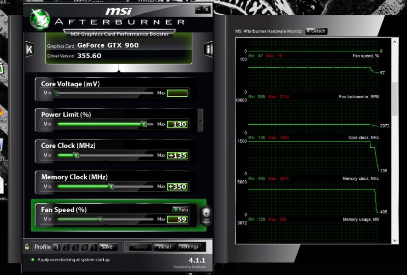
Task: Edit the Fan Speed value 59
Action: [177, 219]
